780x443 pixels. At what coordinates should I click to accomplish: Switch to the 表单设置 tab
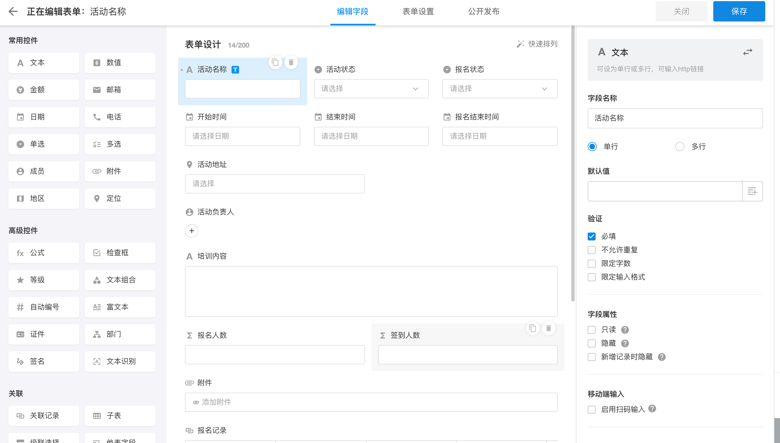418,12
